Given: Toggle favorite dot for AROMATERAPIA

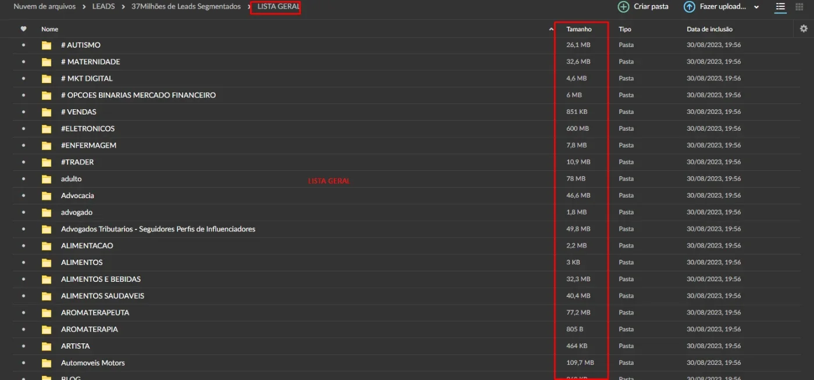Looking at the screenshot, I should click(24, 329).
